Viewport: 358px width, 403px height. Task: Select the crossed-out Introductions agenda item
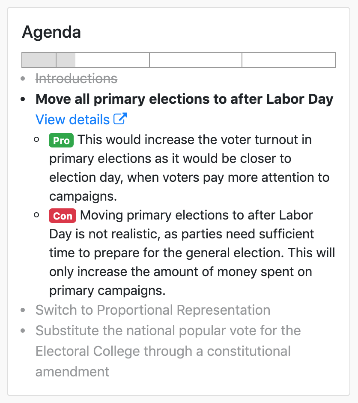coord(76,79)
